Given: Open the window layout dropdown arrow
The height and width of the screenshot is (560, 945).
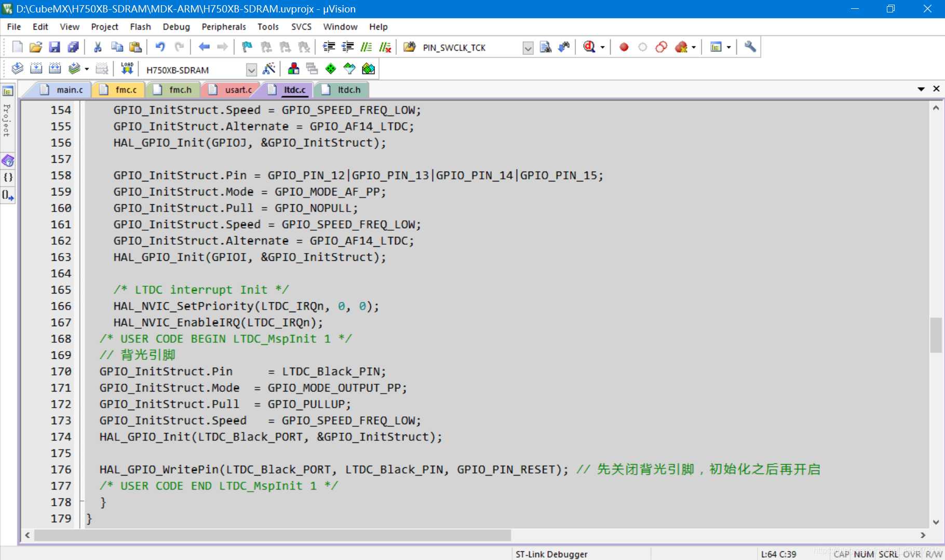Looking at the screenshot, I should 728,47.
